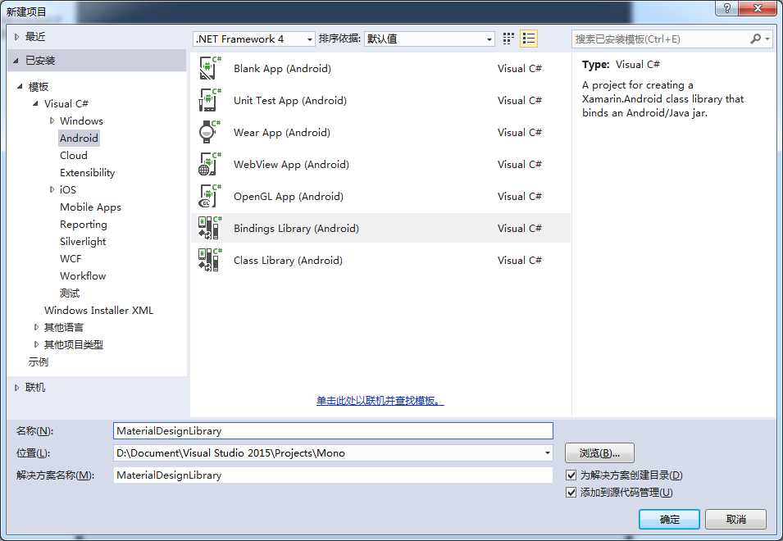Expand the Windows tree node
This screenshot has width=783, height=541.
pos(52,120)
